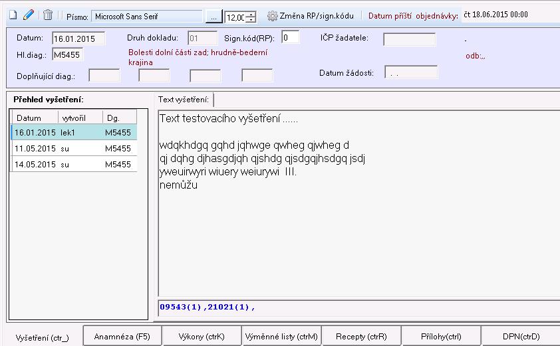Click the Datum field showing 16.01.2015
Screen dimensions: 560x346
[x=78, y=39]
